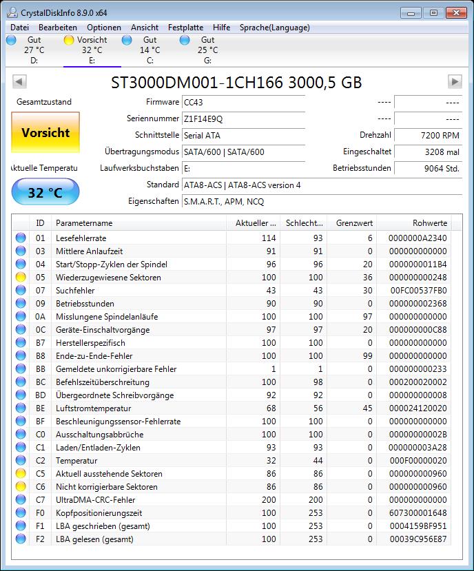Select drive E: tab with Vorsicht status
The width and height of the screenshot is (474, 571).
92,50
